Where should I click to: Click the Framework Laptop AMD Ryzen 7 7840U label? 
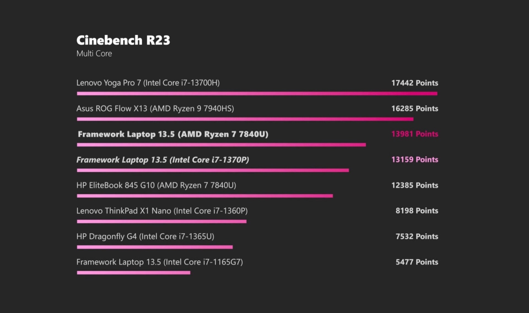click(x=173, y=134)
